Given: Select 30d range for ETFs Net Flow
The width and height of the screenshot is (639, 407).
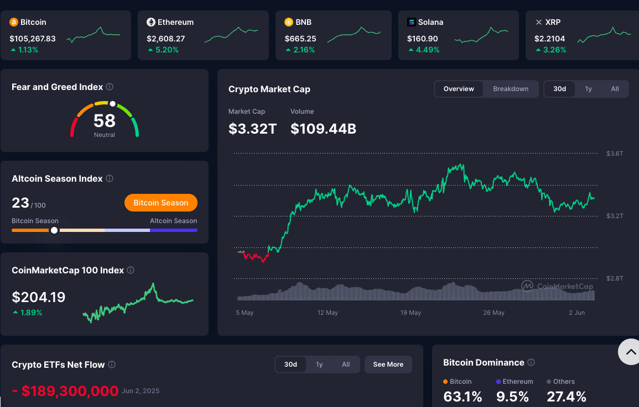Looking at the screenshot, I should pyautogui.click(x=290, y=364).
